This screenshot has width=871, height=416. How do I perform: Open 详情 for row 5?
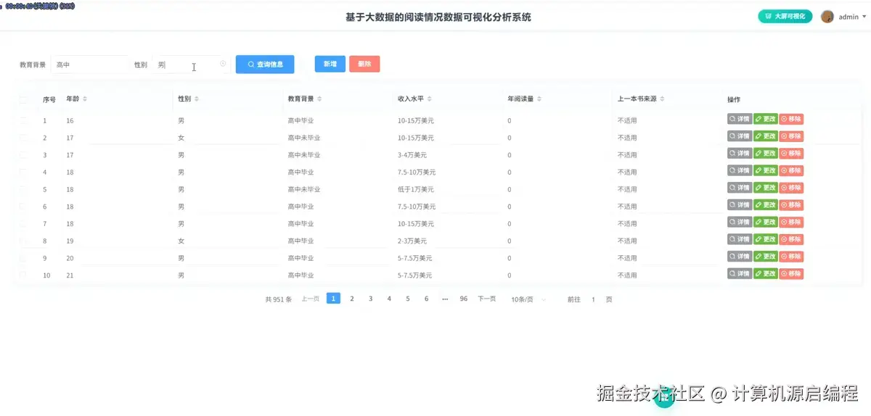(740, 188)
